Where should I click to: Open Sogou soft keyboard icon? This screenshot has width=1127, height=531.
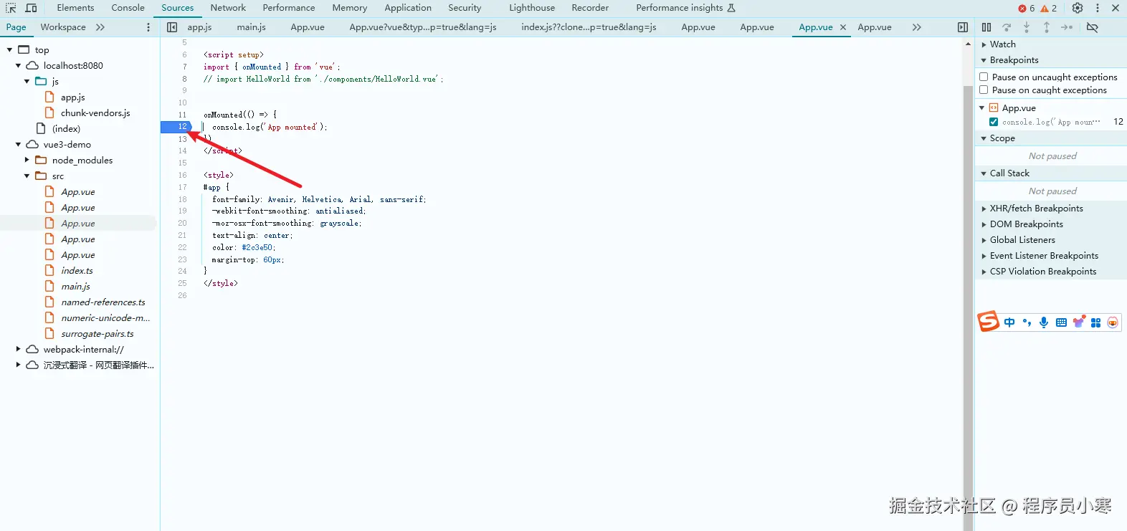pos(1061,322)
